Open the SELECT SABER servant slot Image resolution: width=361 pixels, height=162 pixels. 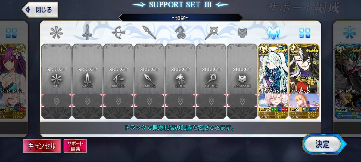(87, 69)
